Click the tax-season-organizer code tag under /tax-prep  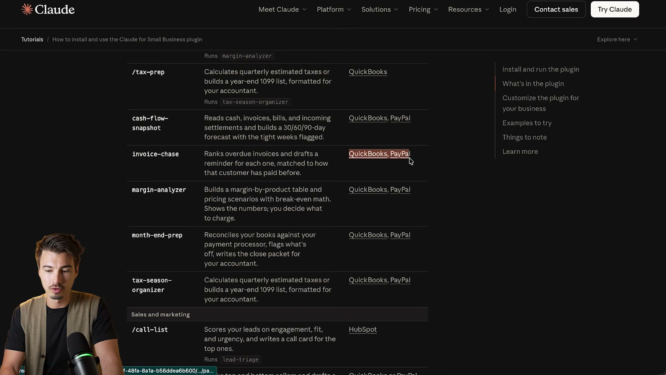click(255, 102)
